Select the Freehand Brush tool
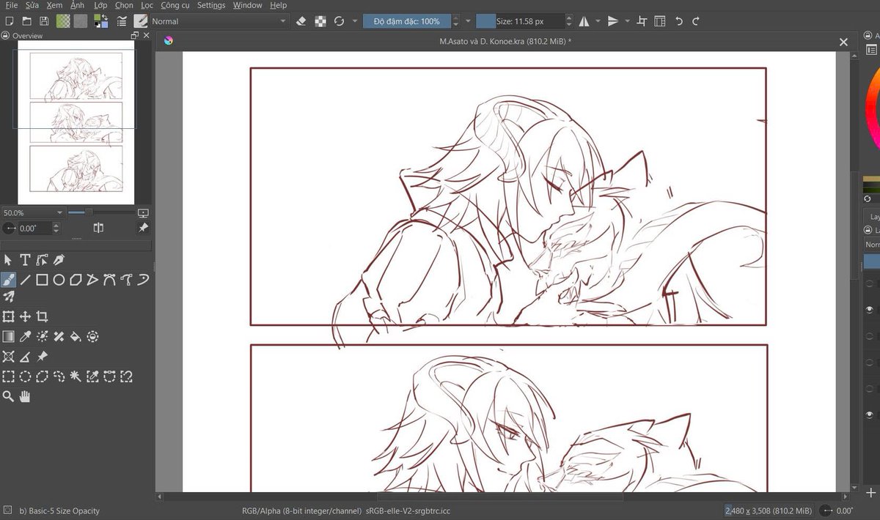880x520 pixels. coord(8,279)
